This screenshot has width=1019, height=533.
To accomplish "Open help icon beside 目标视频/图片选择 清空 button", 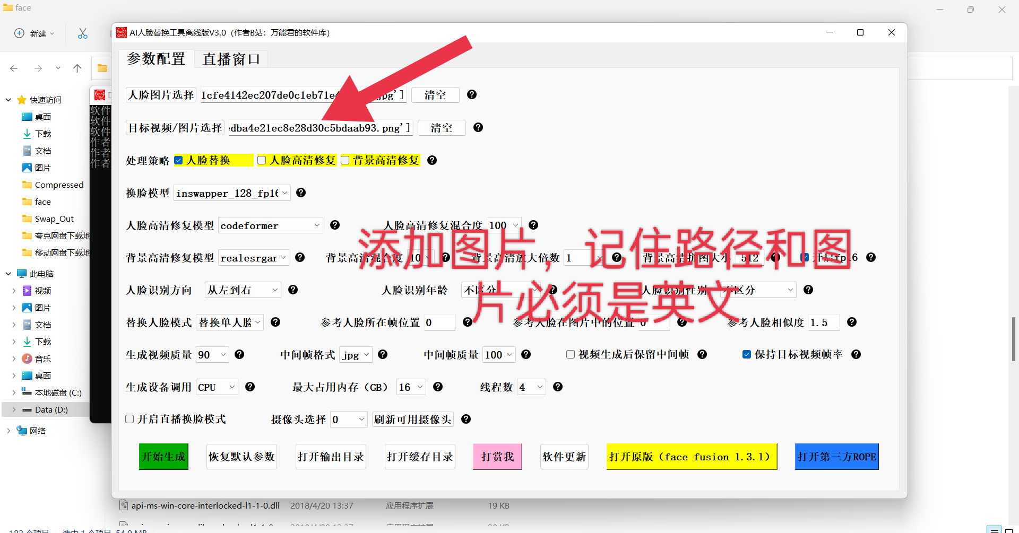I will click(x=478, y=127).
